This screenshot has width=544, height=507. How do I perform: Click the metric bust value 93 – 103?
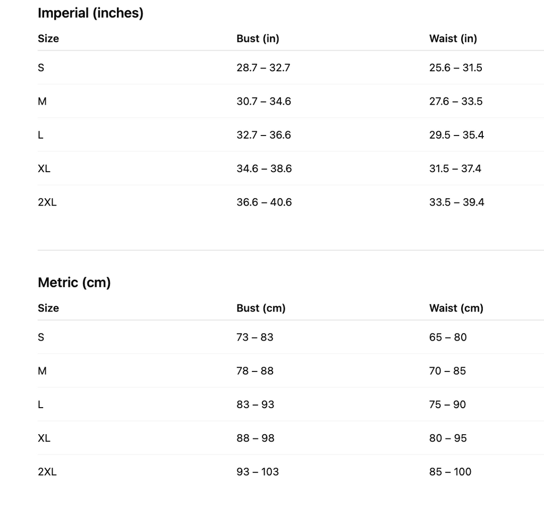coord(257,472)
